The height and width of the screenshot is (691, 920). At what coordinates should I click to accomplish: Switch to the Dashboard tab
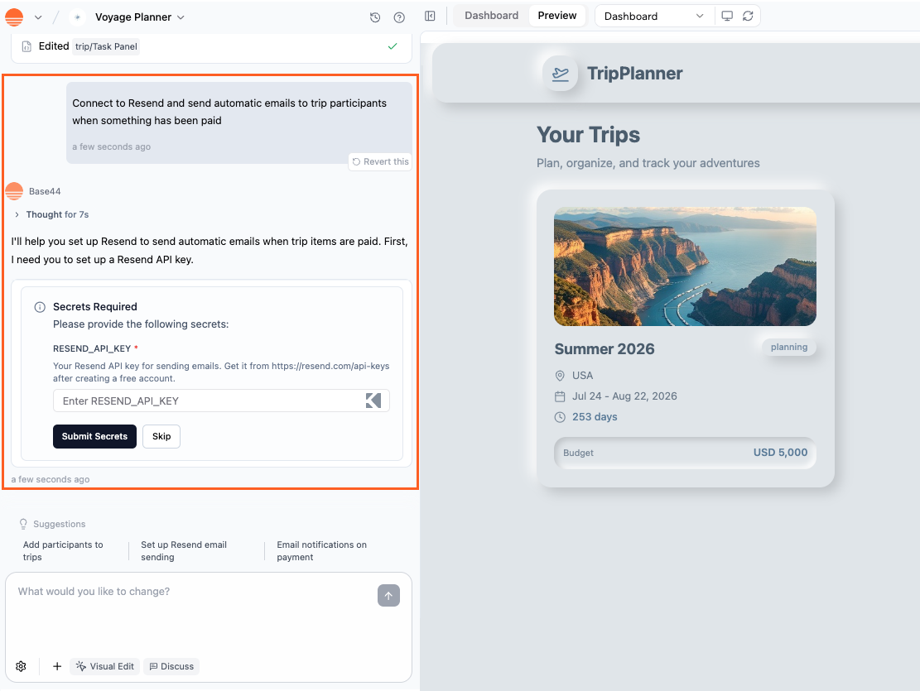coord(491,15)
